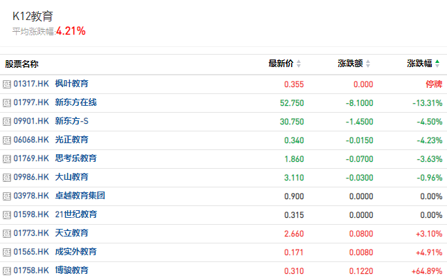
Task: Click change amount 0.1220
Action: (361, 271)
